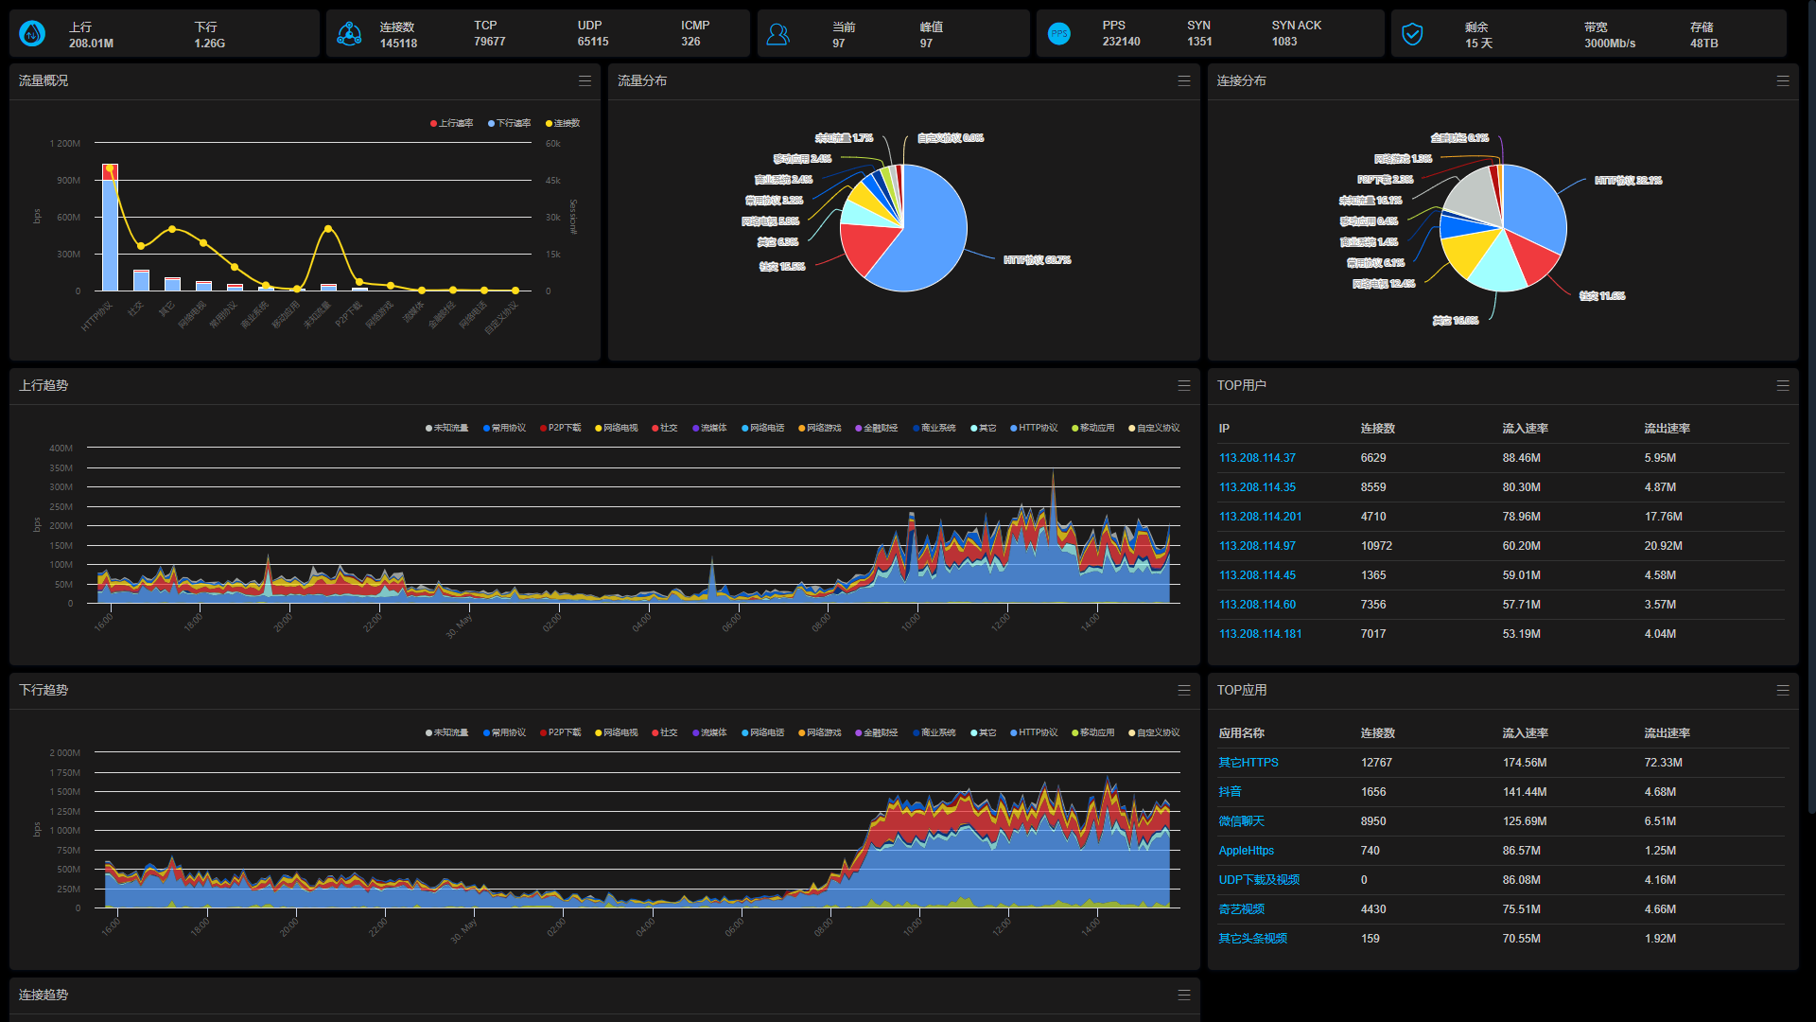
Task: Toggle HTTP协议 in the 上行趋势 legend
Action: click(x=1034, y=429)
